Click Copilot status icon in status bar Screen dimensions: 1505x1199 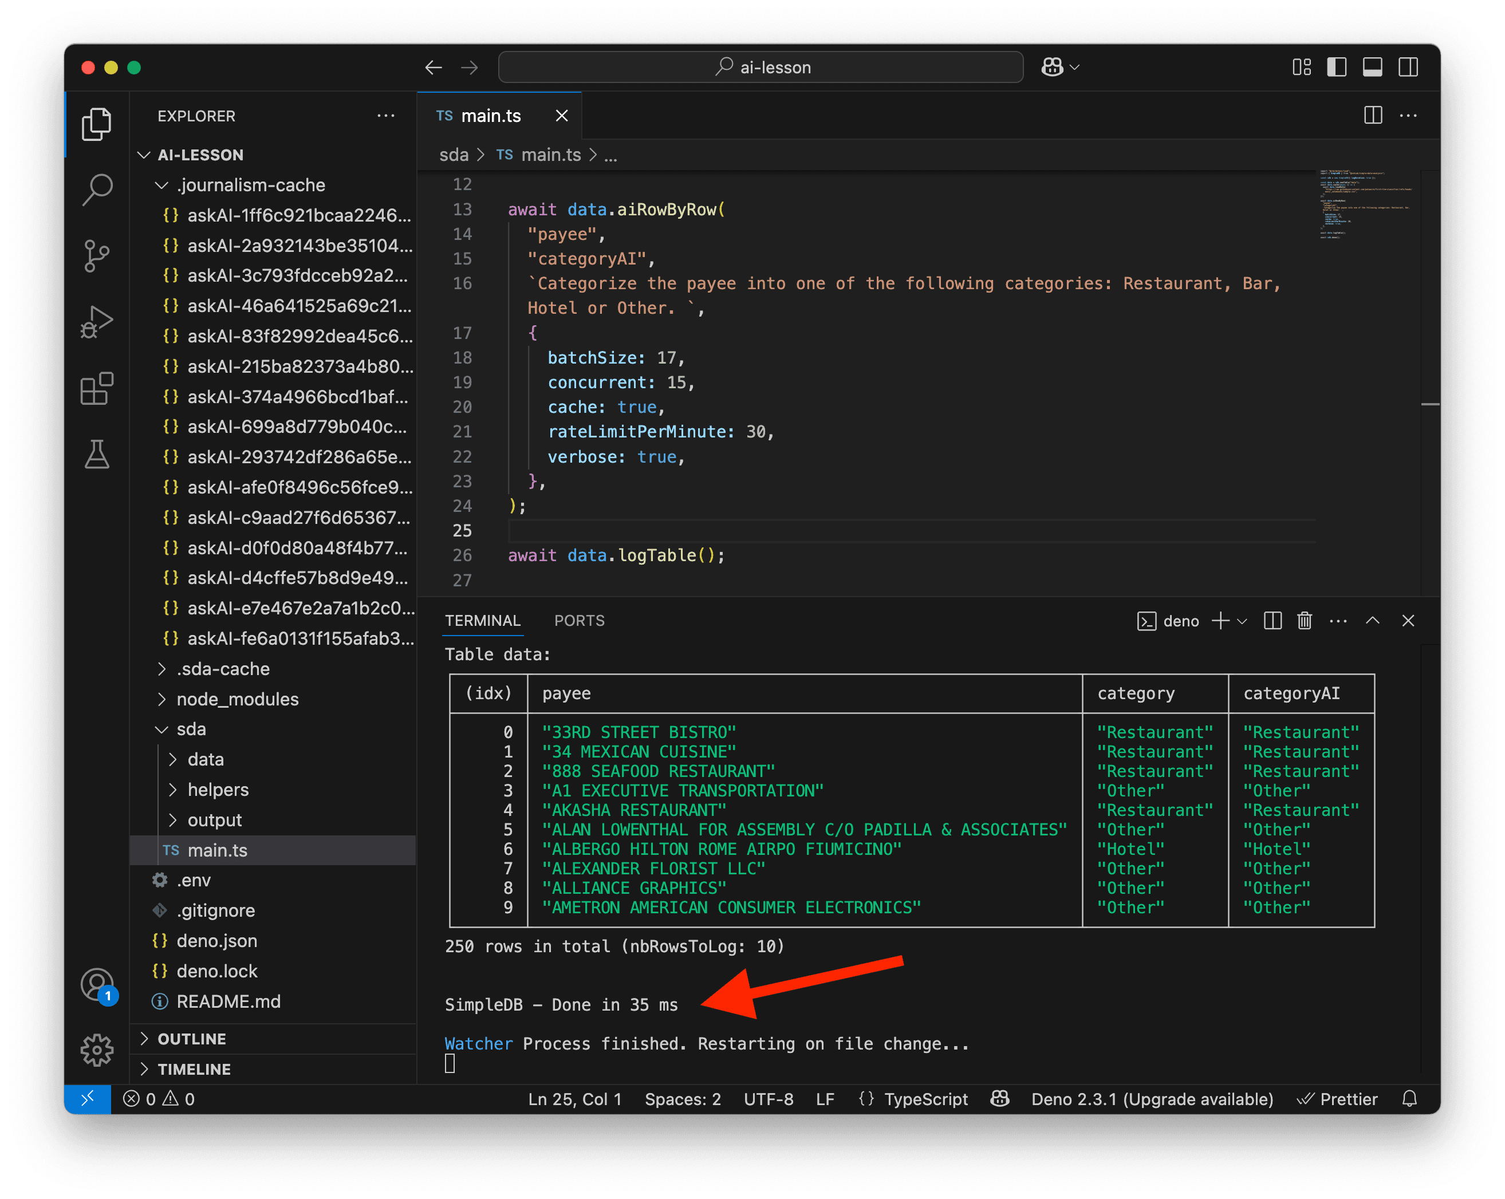[999, 1099]
